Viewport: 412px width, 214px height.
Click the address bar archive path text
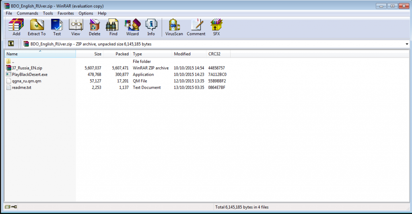pos(91,44)
